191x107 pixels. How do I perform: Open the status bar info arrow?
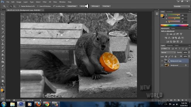point(41,100)
